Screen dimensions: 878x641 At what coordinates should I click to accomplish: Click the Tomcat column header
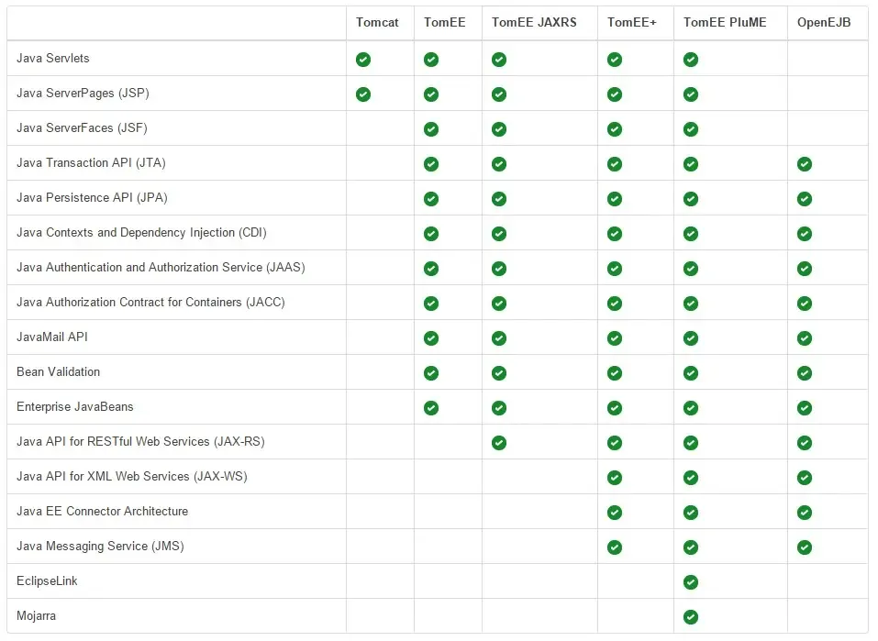tap(377, 23)
